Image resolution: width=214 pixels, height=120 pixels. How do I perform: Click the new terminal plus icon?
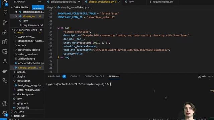click(209, 76)
